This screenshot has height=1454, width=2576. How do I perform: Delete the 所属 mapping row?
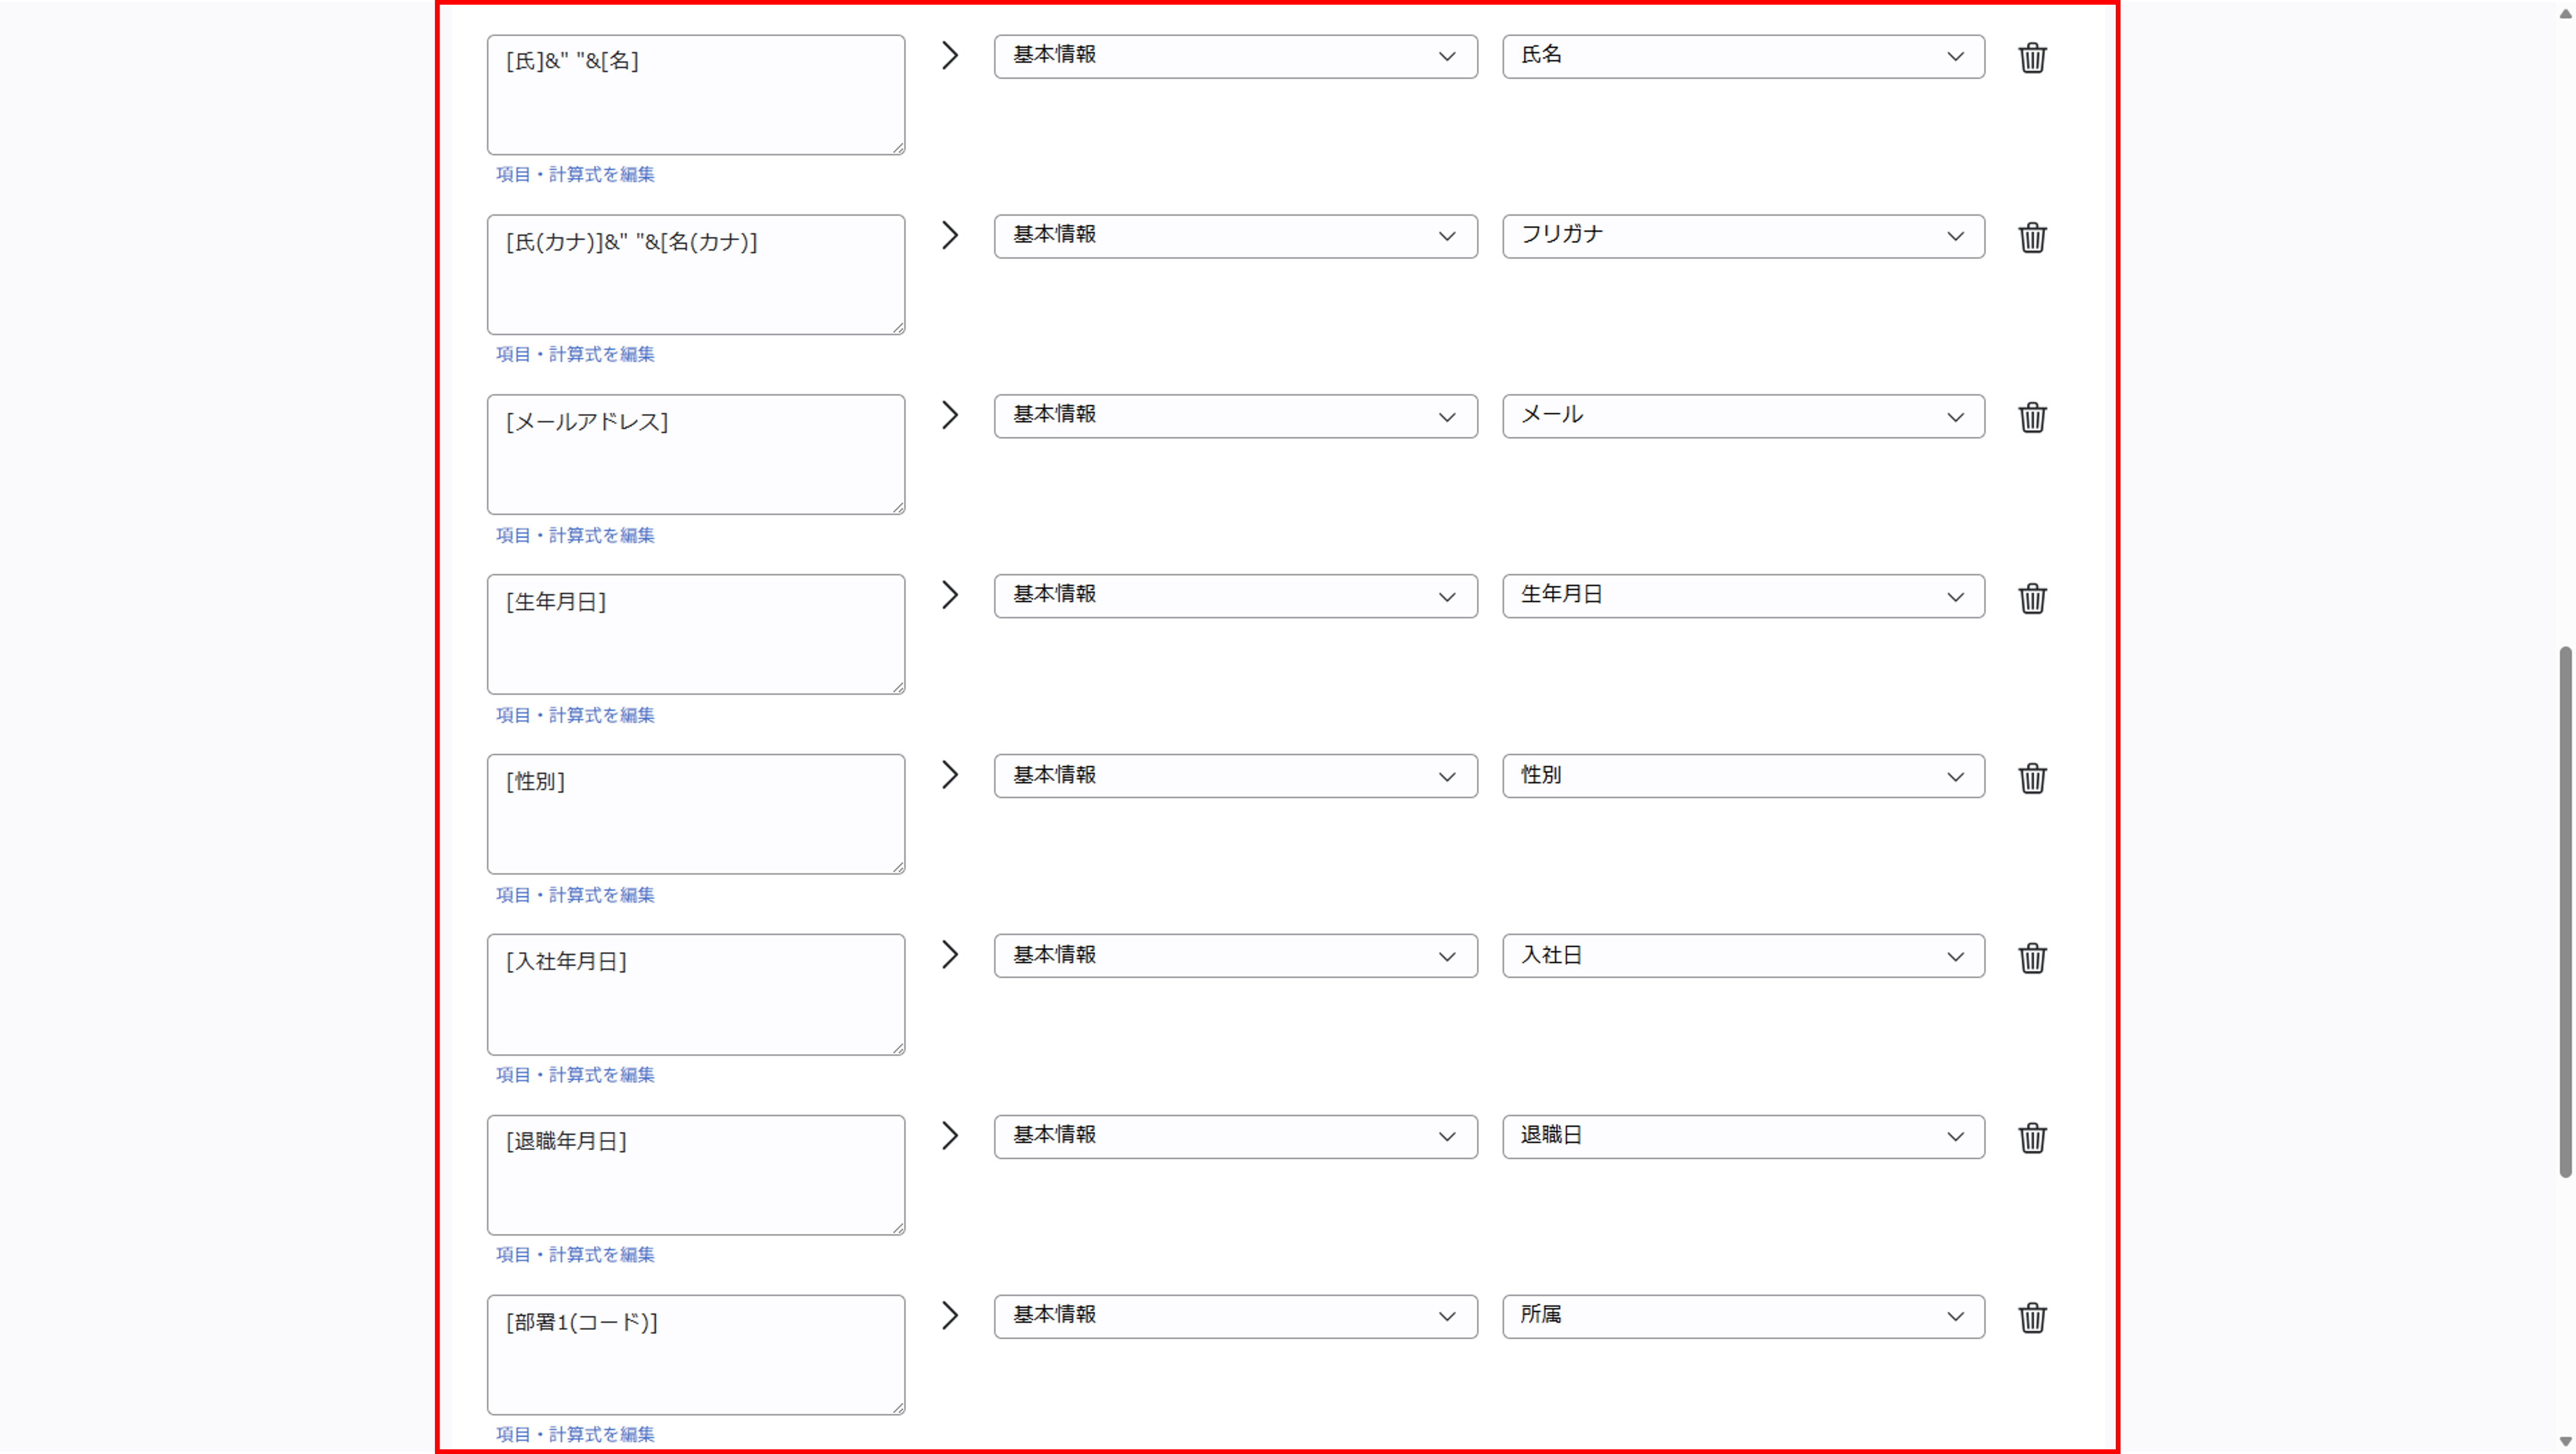point(2032,1318)
